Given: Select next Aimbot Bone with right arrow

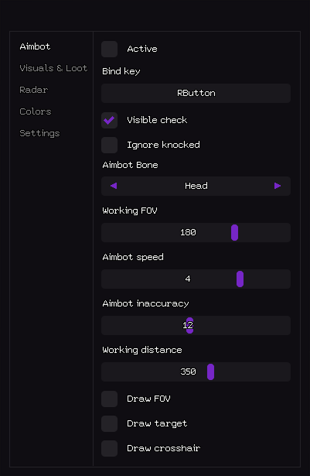Looking at the screenshot, I should 278,186.
